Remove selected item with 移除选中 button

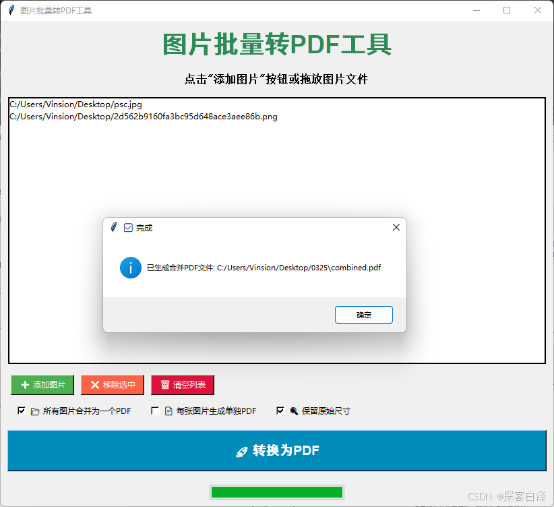113,385
